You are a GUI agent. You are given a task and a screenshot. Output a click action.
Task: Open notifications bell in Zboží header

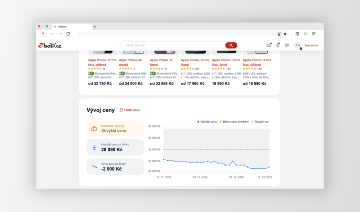coord(278,45)
